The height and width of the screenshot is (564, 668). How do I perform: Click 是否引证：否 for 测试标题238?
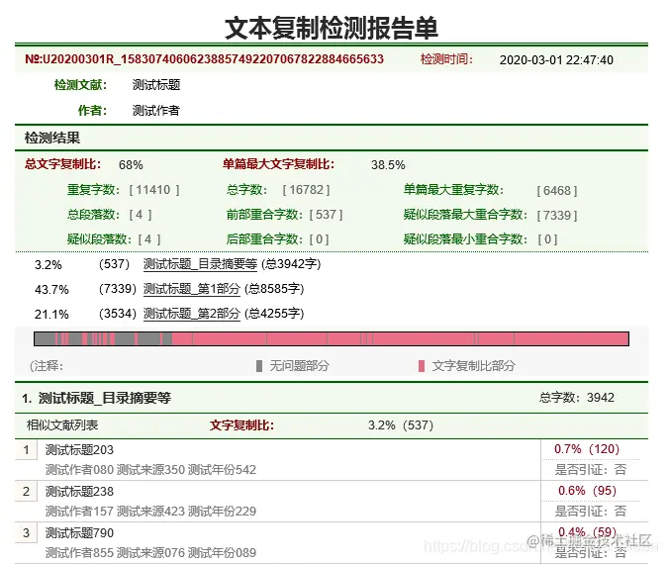coord(591,512)
